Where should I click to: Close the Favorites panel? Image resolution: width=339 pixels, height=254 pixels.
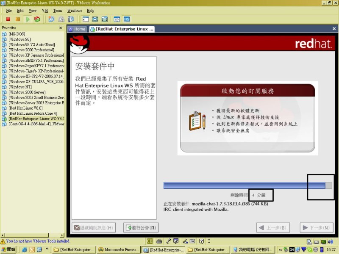click(61, 28)
